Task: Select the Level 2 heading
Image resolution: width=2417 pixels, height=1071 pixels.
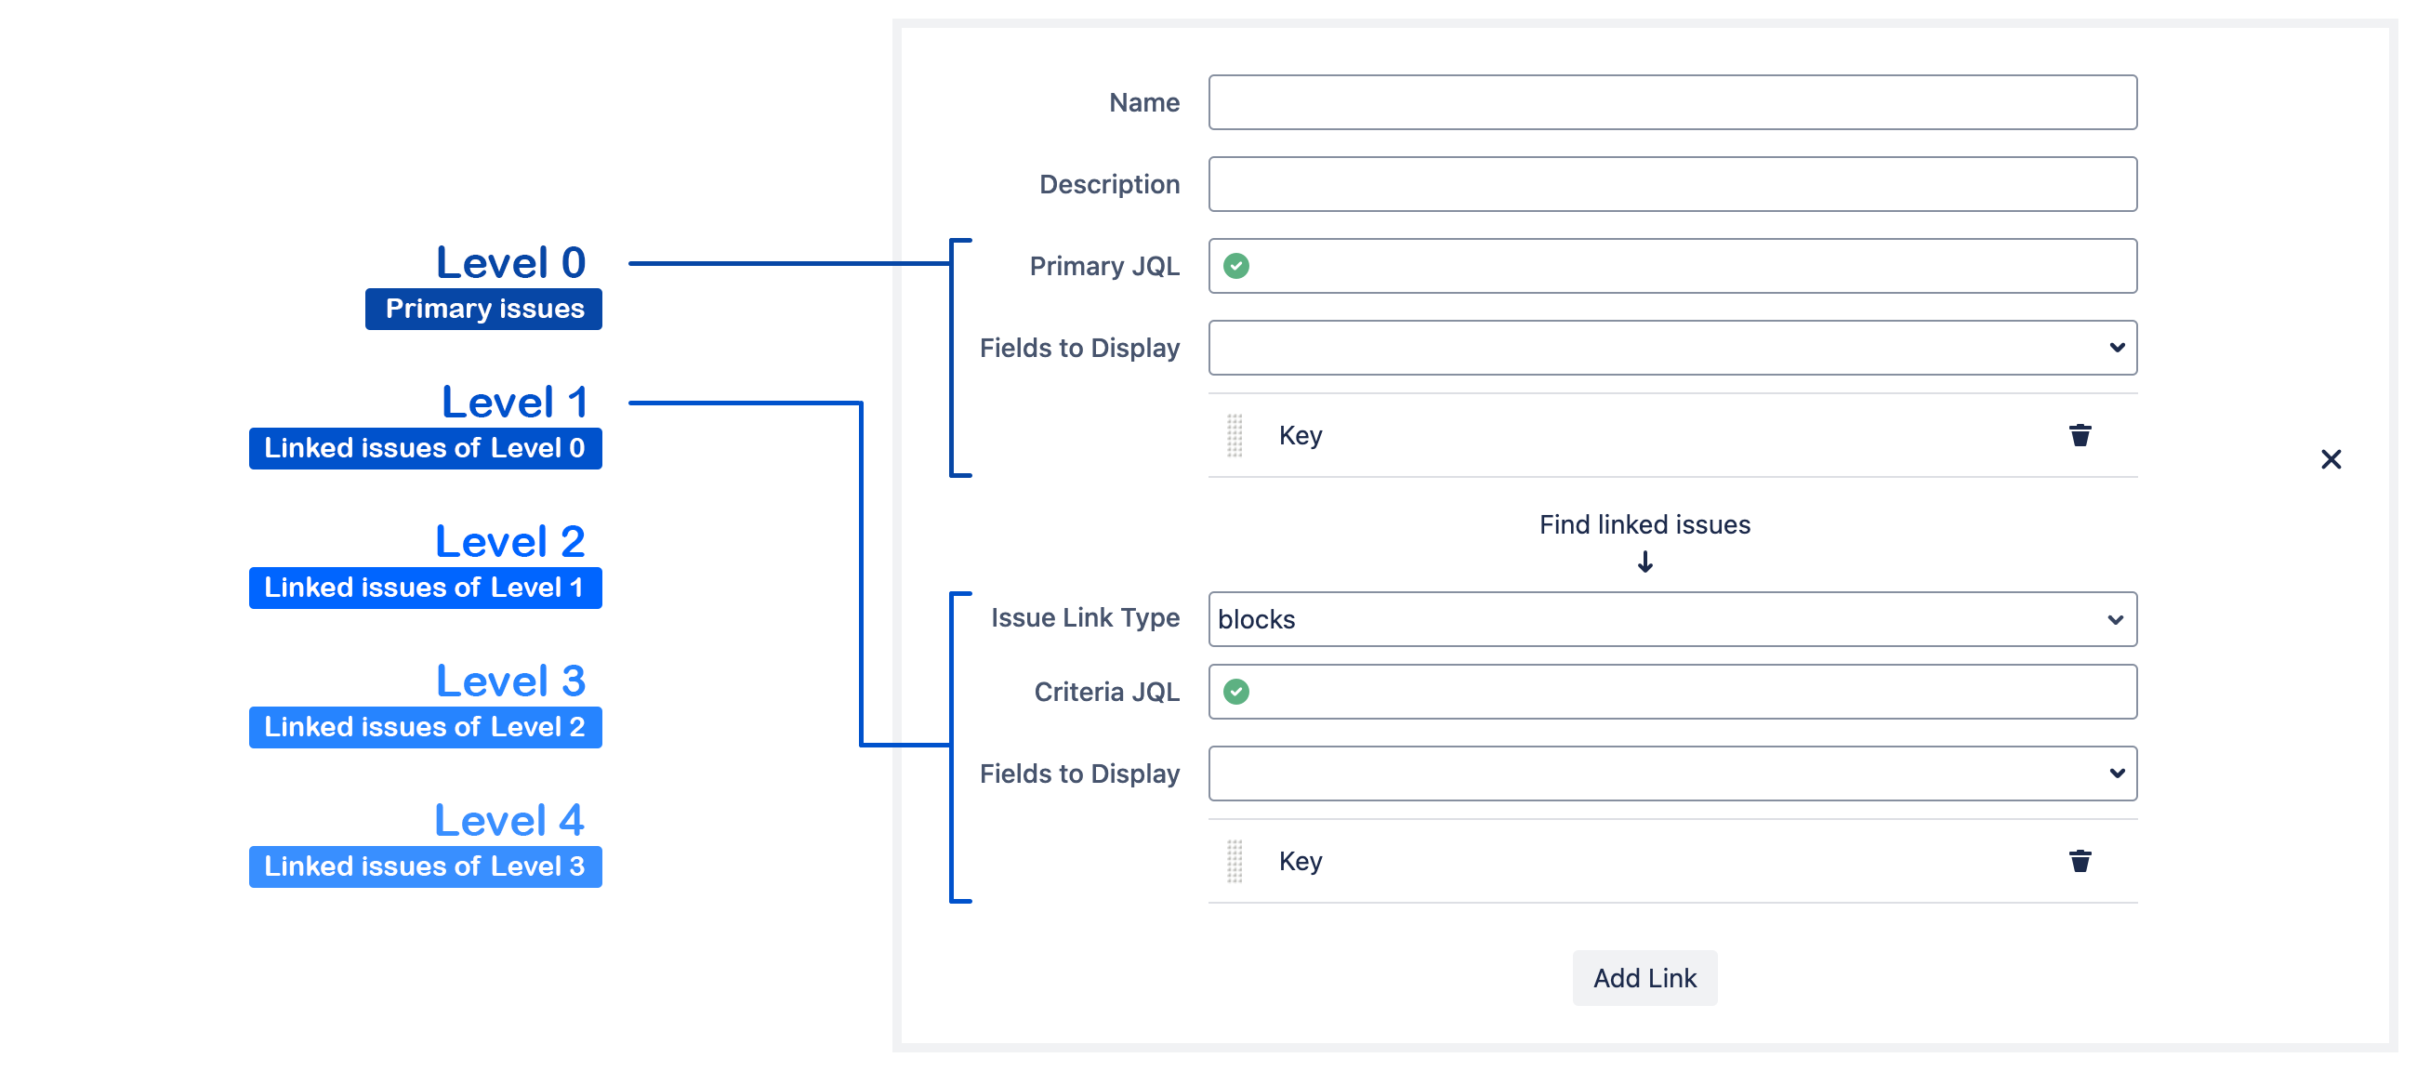Action: click(x=510, y=542)
